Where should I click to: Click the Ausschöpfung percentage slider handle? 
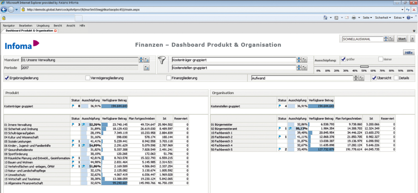364,66
